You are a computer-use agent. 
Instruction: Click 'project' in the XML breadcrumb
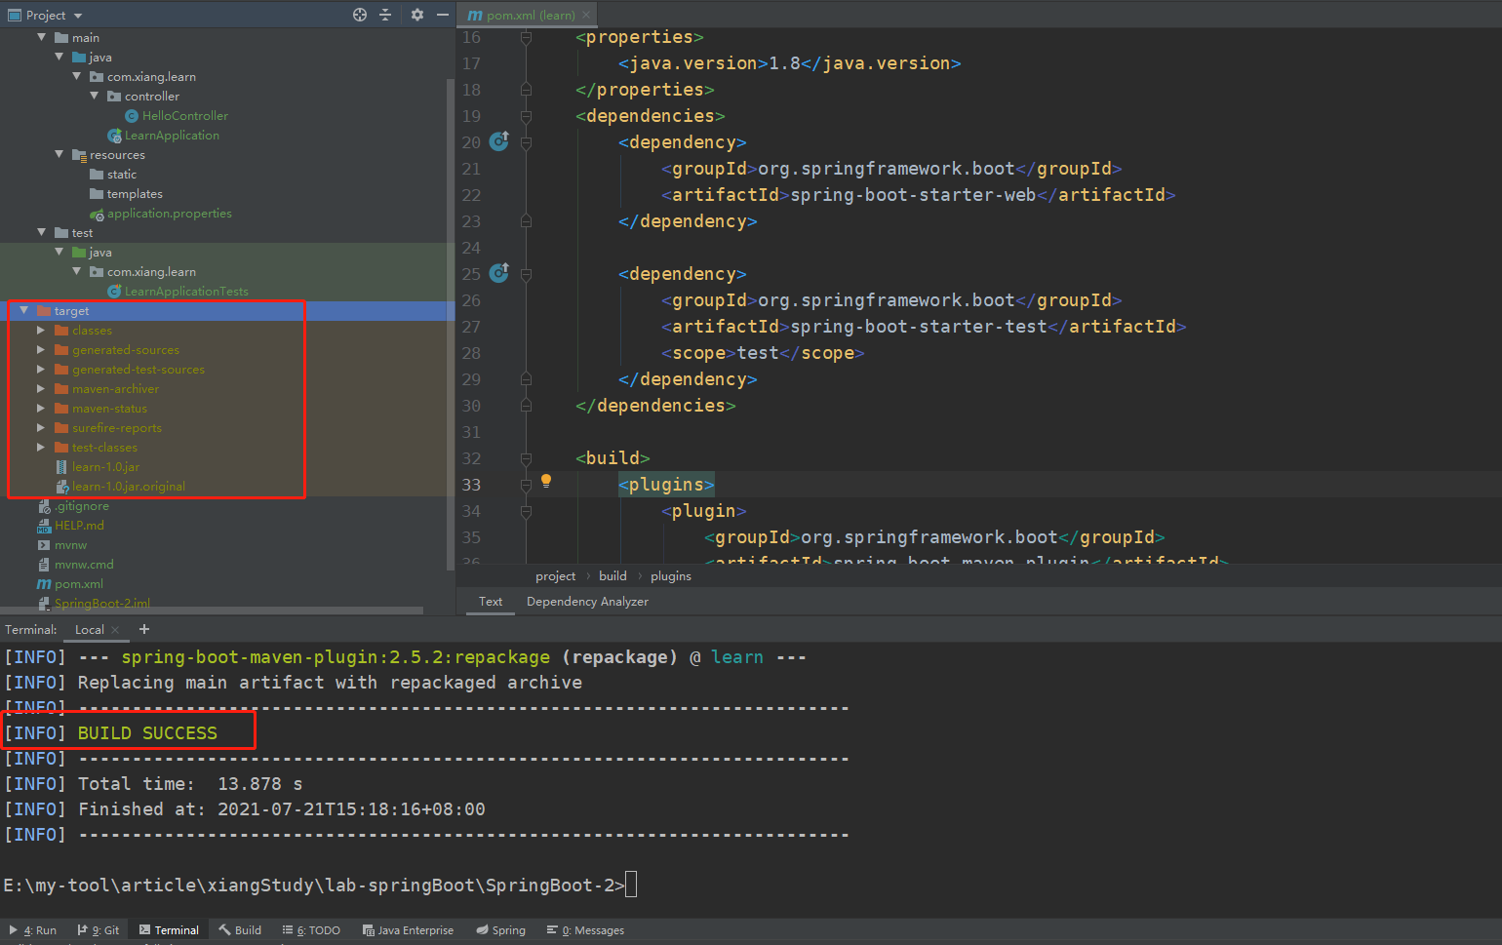(x=555, y=576)
